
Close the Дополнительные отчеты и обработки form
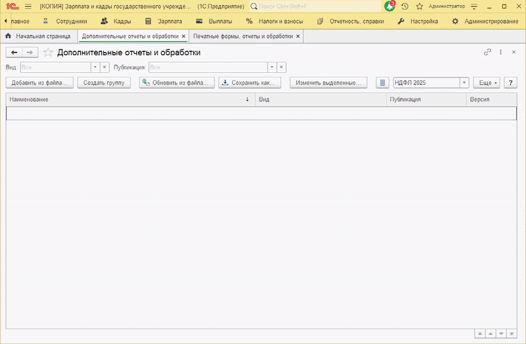tap(514, 53)
